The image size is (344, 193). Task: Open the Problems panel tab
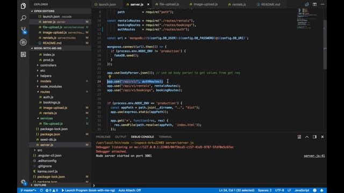(103, 137)
